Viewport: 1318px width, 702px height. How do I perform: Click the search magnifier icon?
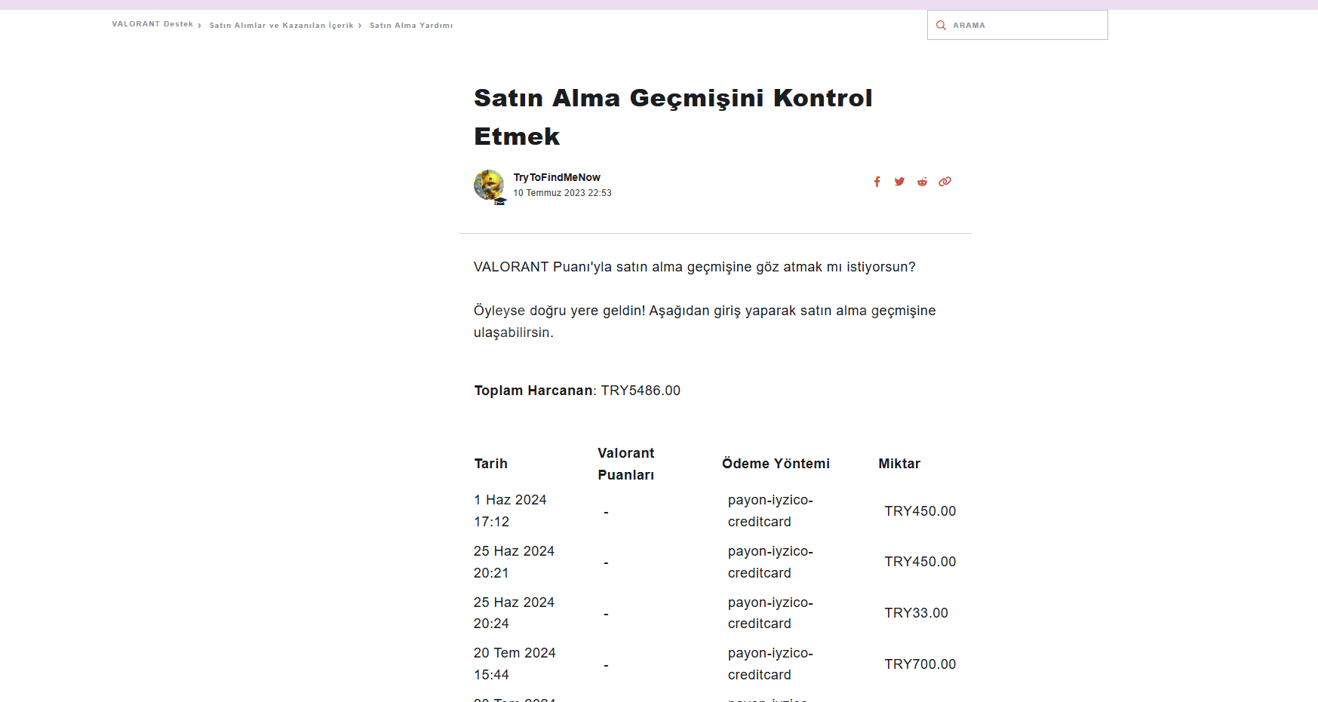[x=941, y=26]
